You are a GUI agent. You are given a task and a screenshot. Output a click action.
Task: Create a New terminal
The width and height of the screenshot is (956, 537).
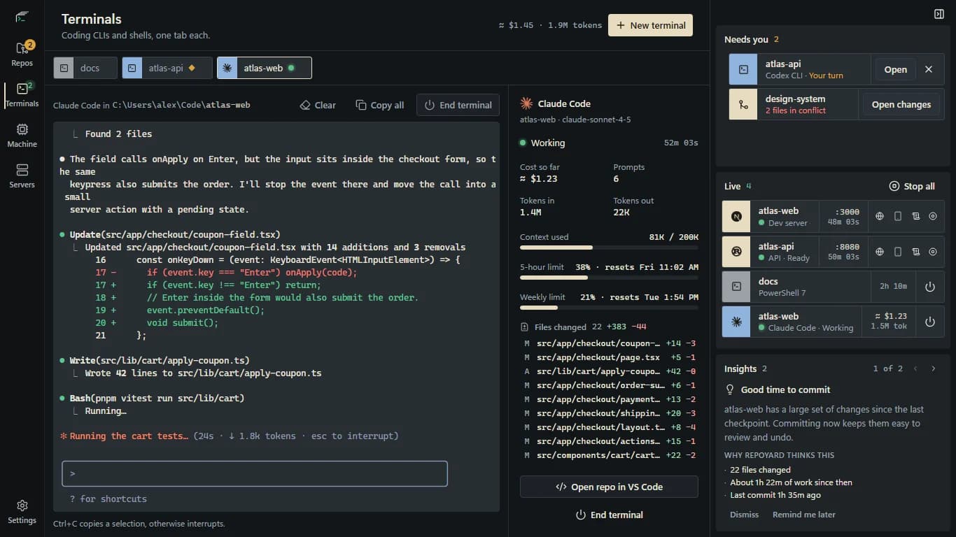click(650, 25)
